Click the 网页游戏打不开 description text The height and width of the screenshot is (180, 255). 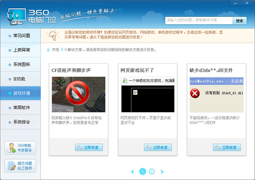[146, 120]
